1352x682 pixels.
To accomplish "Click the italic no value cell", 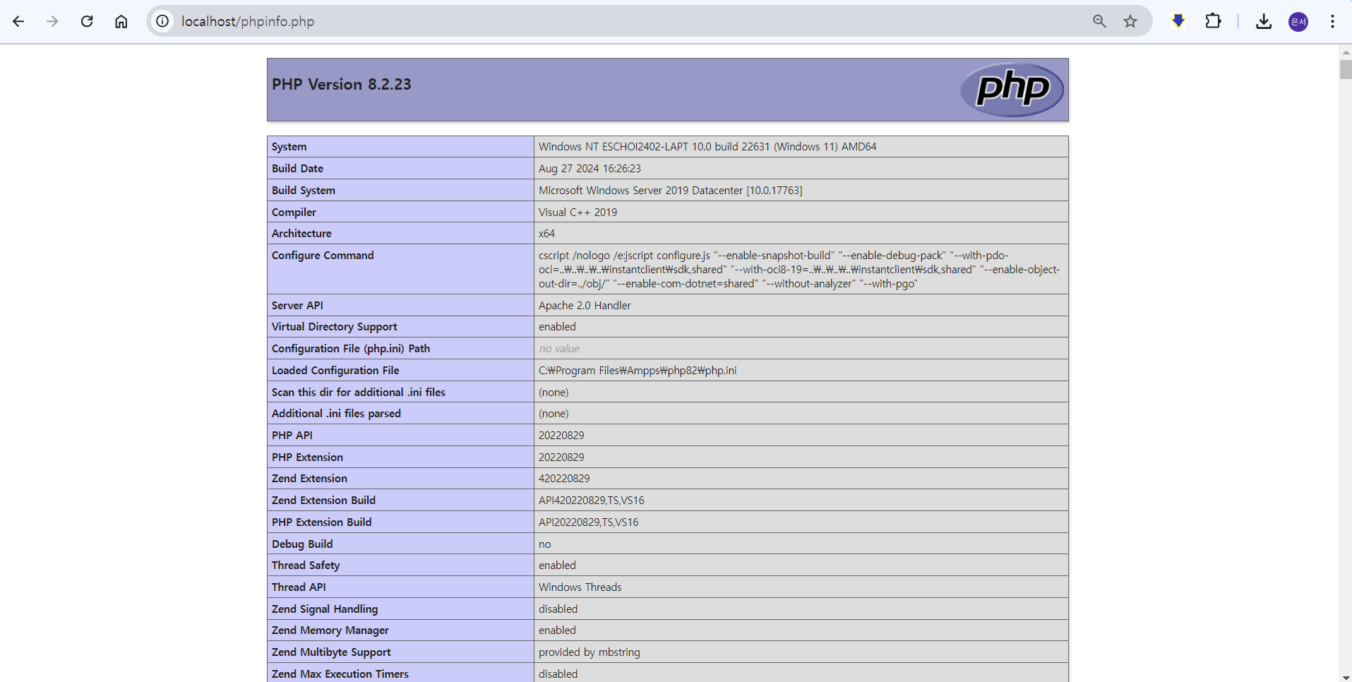I will pos(559,349).
